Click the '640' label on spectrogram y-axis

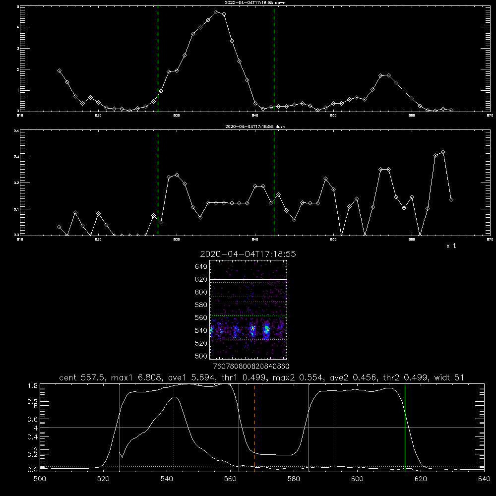pyautogui.click(x=201, y=267)
